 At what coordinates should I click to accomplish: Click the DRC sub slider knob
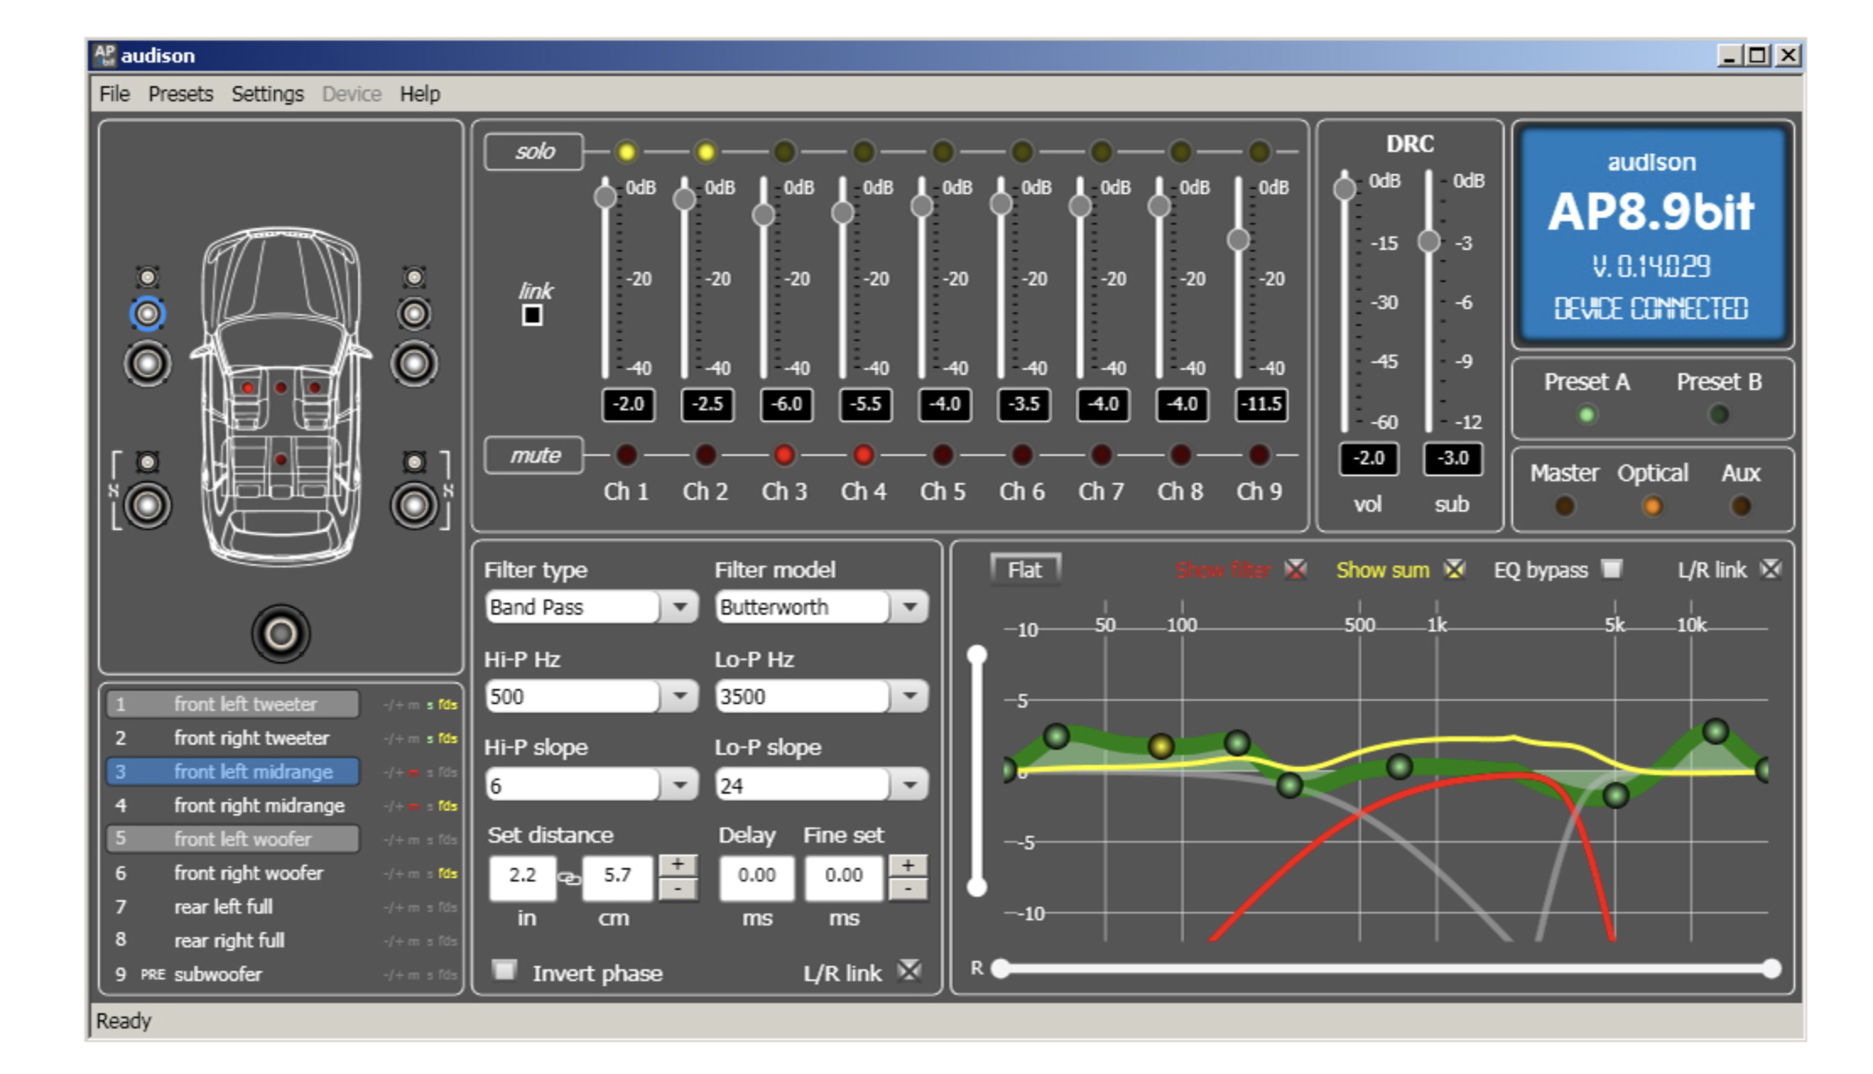(x=1428, y=241)
